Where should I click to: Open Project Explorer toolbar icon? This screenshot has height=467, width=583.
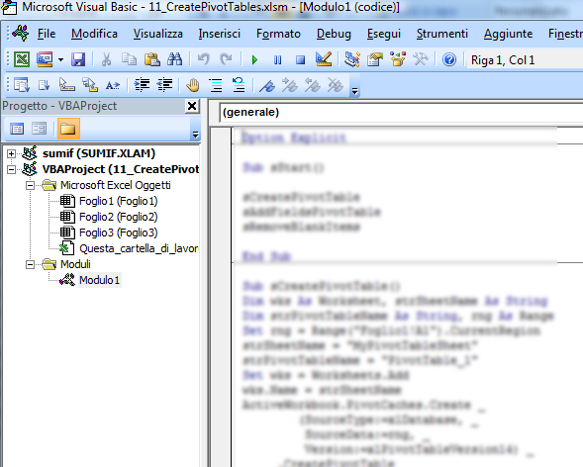352,59
